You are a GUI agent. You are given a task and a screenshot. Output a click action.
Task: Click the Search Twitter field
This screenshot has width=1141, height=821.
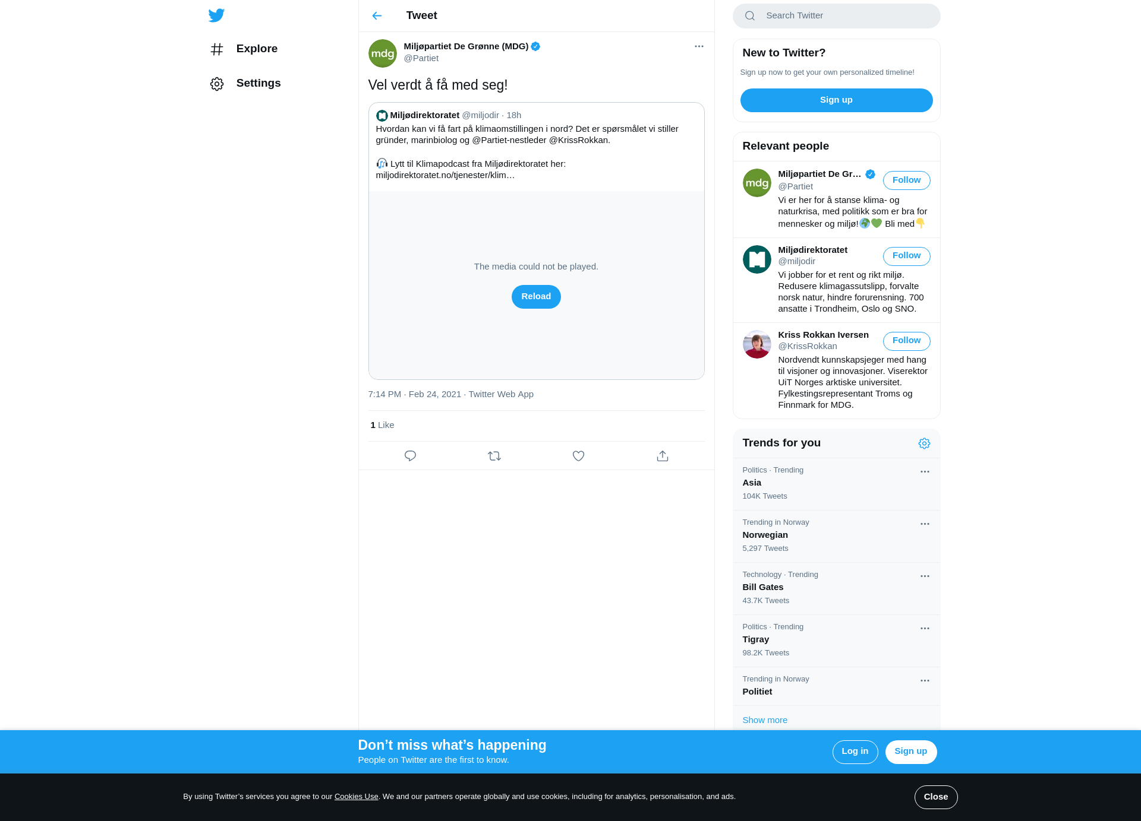[836, 16]
